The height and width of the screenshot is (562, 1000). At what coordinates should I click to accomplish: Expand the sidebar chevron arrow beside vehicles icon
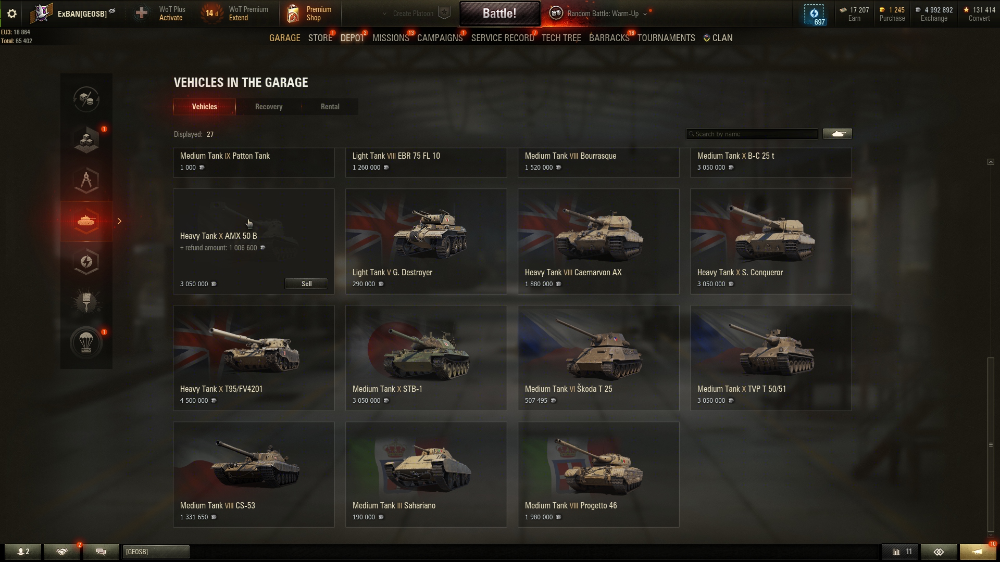(x=119, y=221)
